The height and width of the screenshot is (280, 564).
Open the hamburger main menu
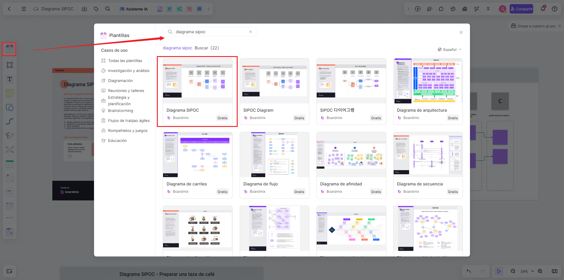click(x=24, y=9)
